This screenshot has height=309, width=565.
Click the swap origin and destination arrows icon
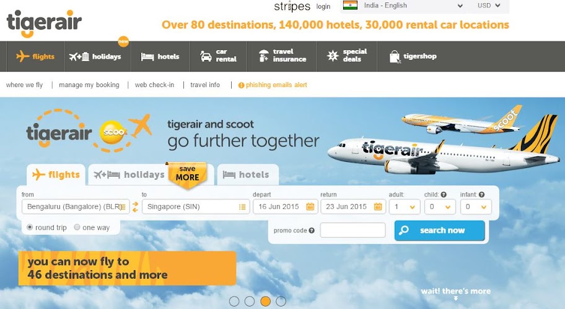135,206
